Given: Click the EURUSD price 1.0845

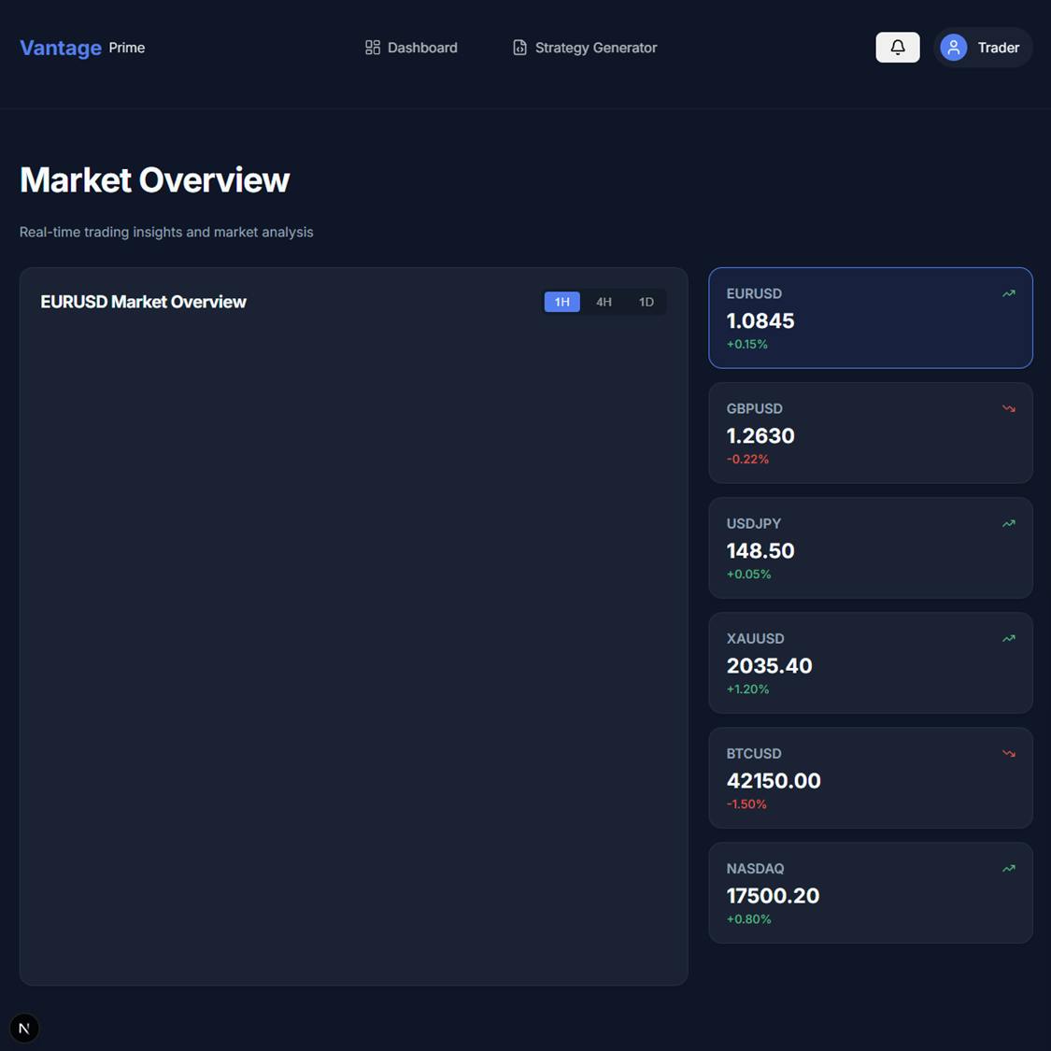Looking at the screenshot, I should (760, 321).
